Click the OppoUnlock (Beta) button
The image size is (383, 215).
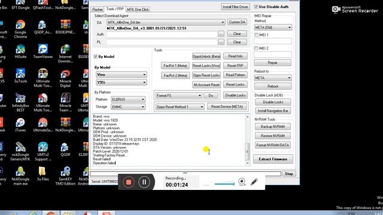[x=206, y=56]
